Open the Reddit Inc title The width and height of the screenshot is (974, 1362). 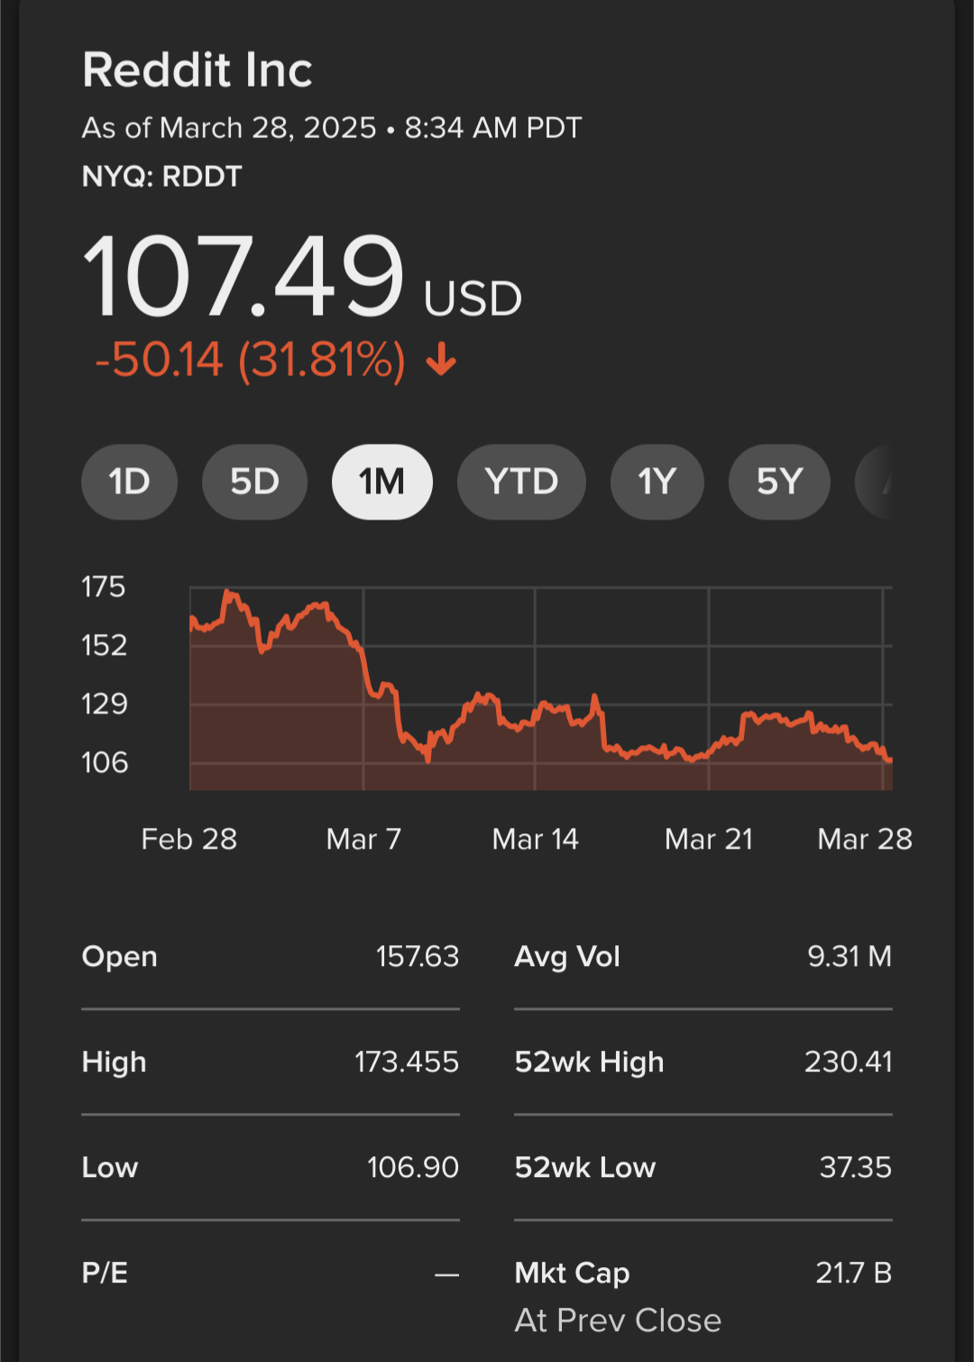click(x=198, y=70)
